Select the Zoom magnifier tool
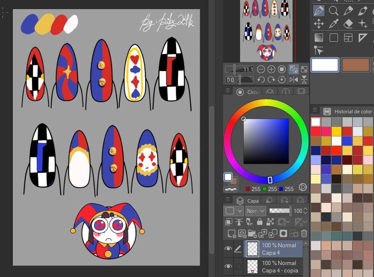Image resolution: width=374 pixels, height=277 pixels. click(333, 10)
